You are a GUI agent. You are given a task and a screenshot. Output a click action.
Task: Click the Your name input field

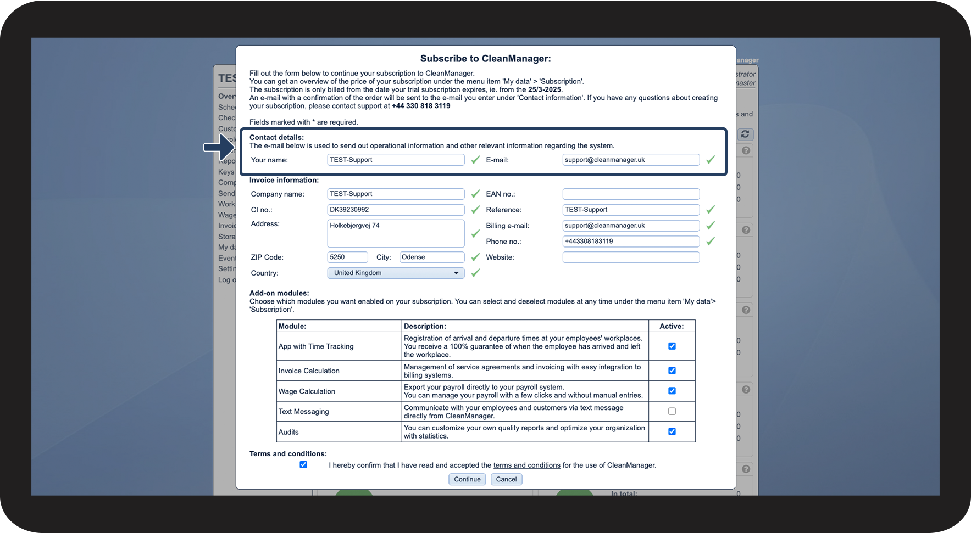click(396, 160)
